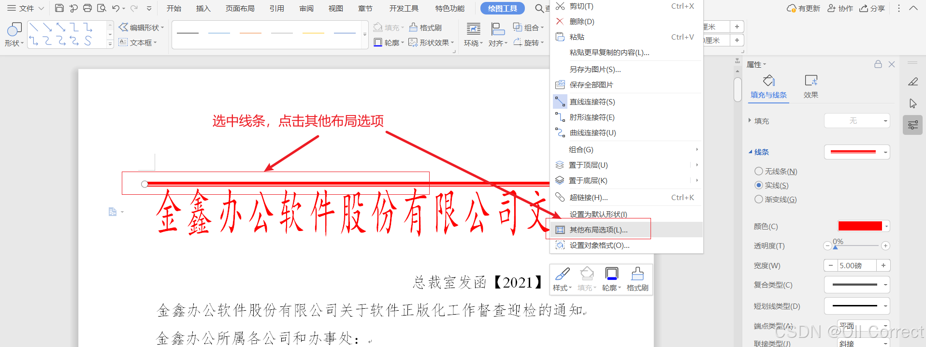Click the properties settings icon in sidebar
Screen dimensions: 926x347
913,125
